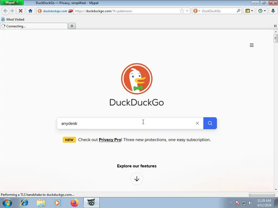Open the Action Center flag icon
The width and height of the screenshot is (278, 208).
point(238,203)
